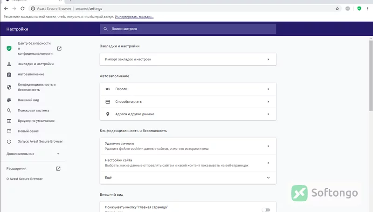
Task: Click the search magnifier in settings search
Action: [105, 29]
